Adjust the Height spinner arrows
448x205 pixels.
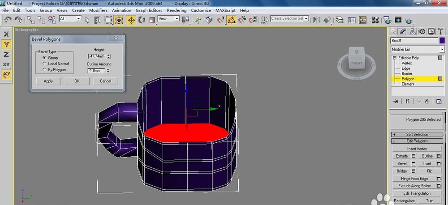coord(108,56)
